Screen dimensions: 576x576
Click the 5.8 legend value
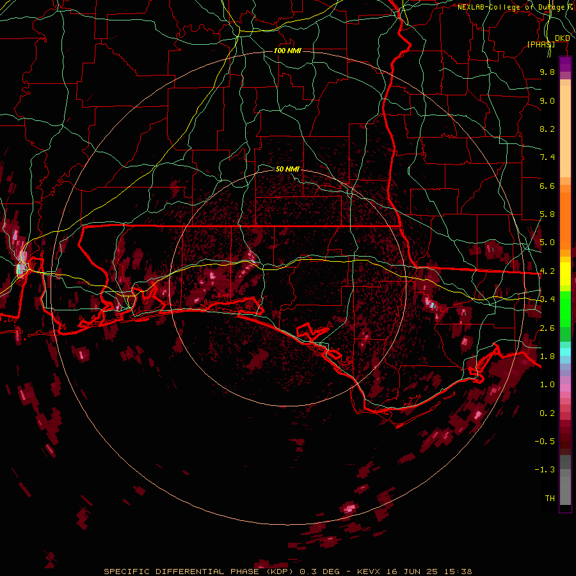point(547,214)
